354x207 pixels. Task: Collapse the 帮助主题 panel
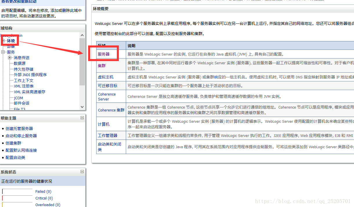tap(82, 118)
